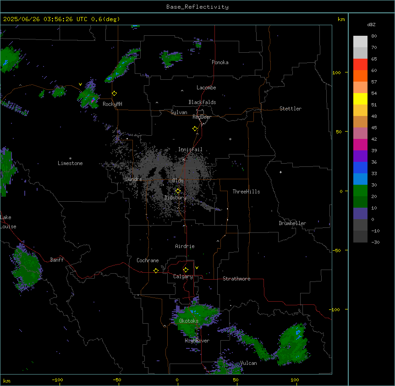Click the Stettler city label
395x386 pixels.
click(x=291, y=109)
